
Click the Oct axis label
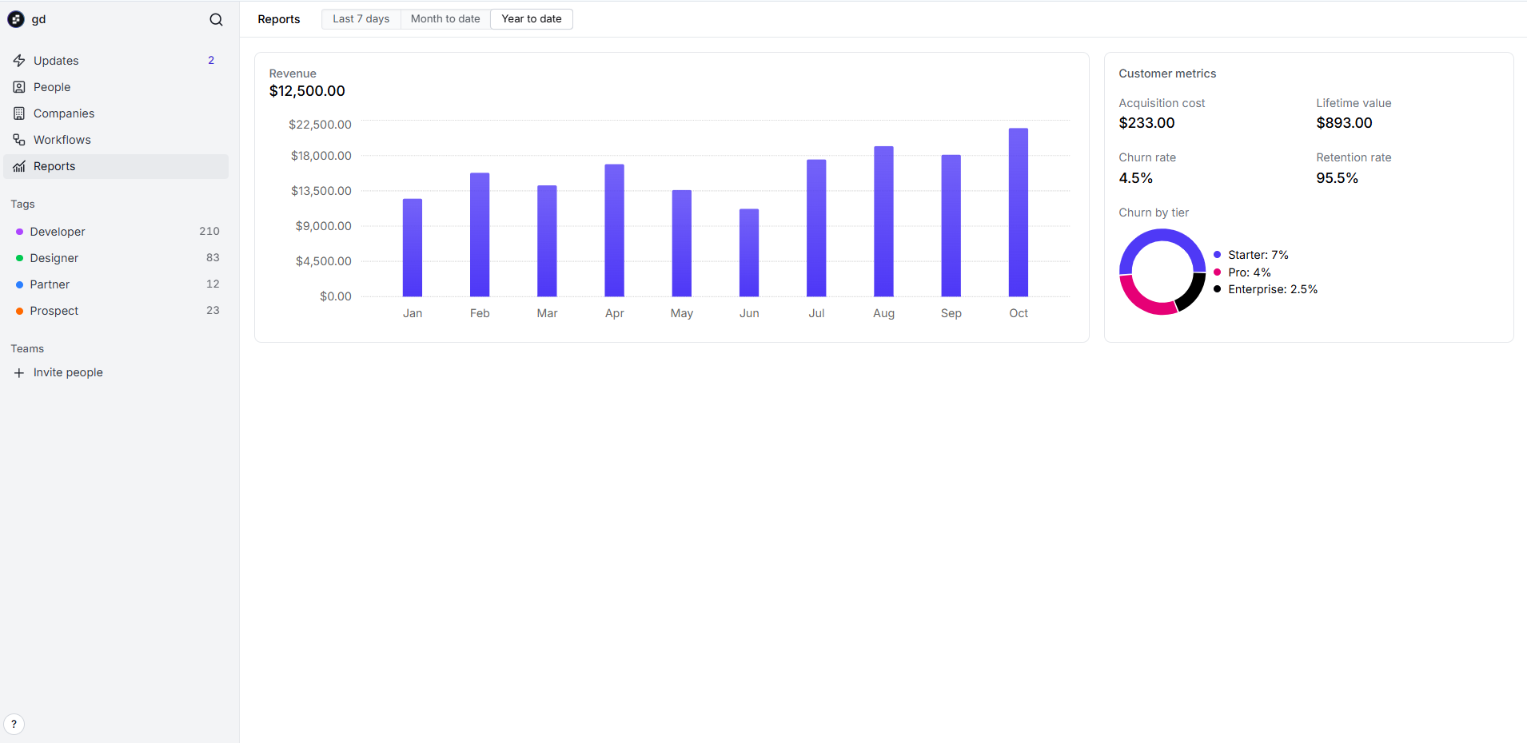(1019, 313)
